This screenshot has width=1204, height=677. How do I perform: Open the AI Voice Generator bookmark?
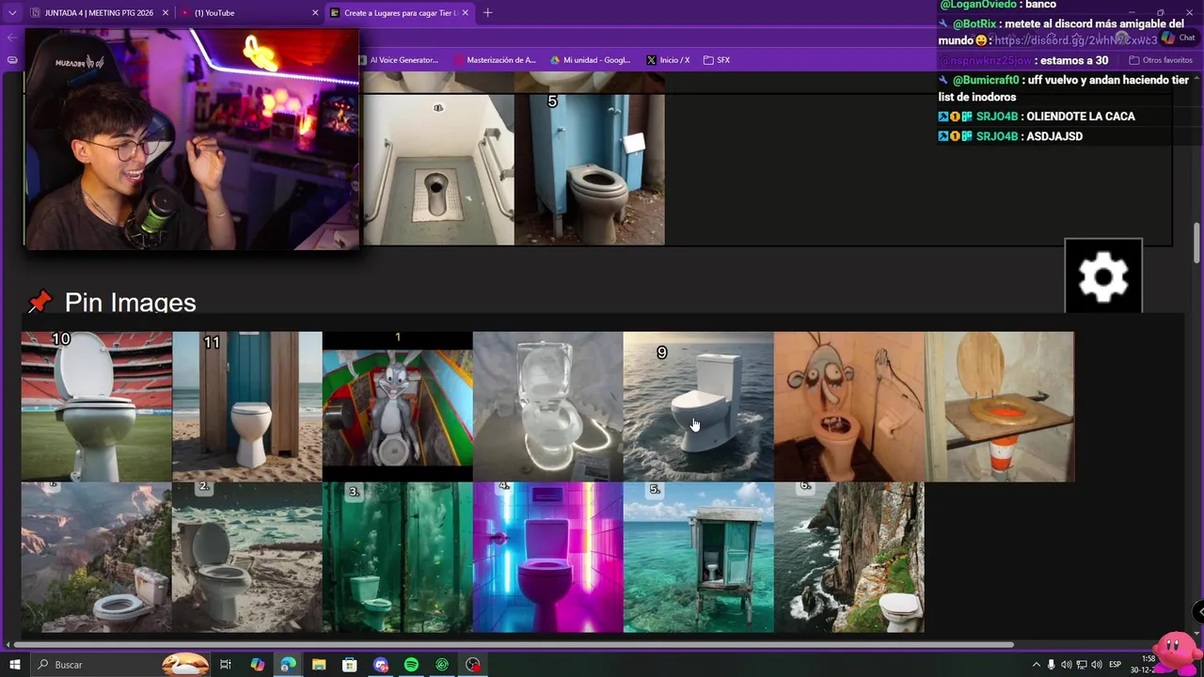click(398, 60)
